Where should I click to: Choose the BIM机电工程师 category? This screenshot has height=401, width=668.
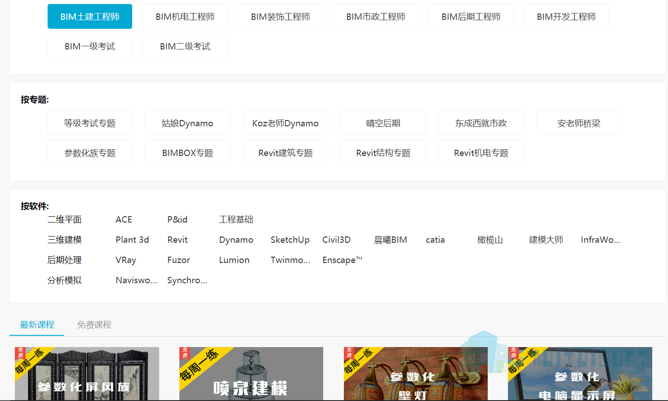point(185,17)
